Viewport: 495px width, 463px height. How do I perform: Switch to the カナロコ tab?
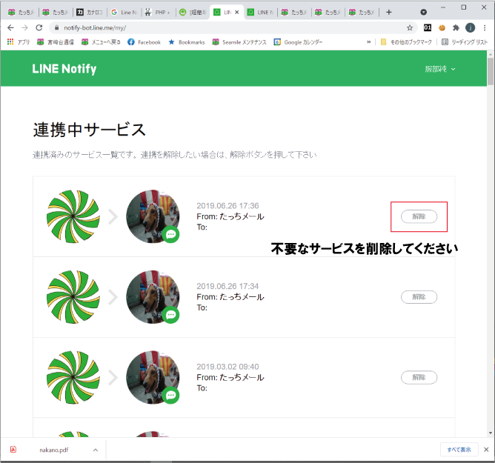90,13
